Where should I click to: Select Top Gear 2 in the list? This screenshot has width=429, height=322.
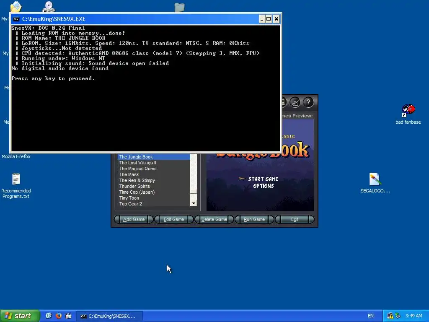coord(154,204)
